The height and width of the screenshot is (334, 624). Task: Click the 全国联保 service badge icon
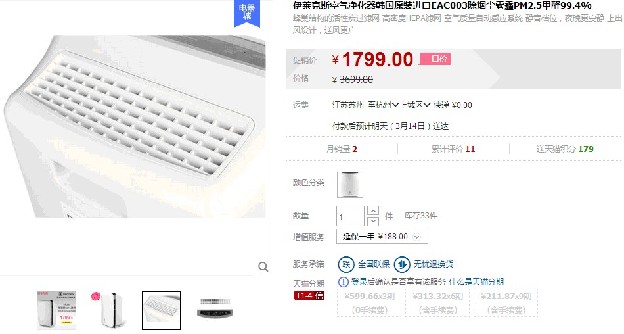[345, 264]
